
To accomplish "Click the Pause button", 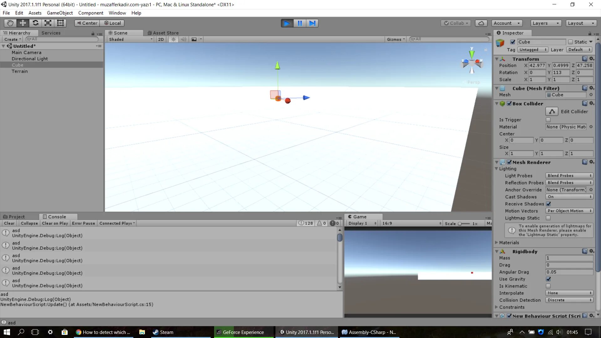I will [x=300, y=23].
